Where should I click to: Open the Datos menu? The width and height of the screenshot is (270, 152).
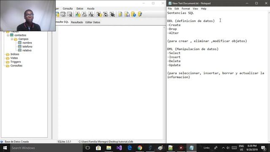pyautogui.click(x=80, y=8)
